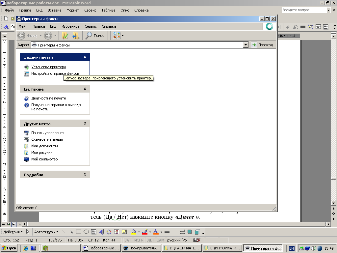Open the views thumbnails icon in toolbar
Viewport: 337px width, 253px height.
point(117,36)
